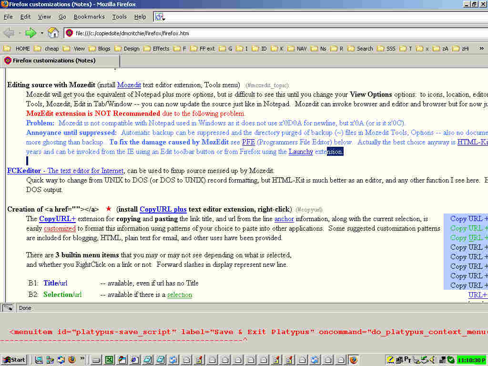Click the 'Done' status bar text
The height and width of the screenshot is (366, 488).
pos(25,308)
